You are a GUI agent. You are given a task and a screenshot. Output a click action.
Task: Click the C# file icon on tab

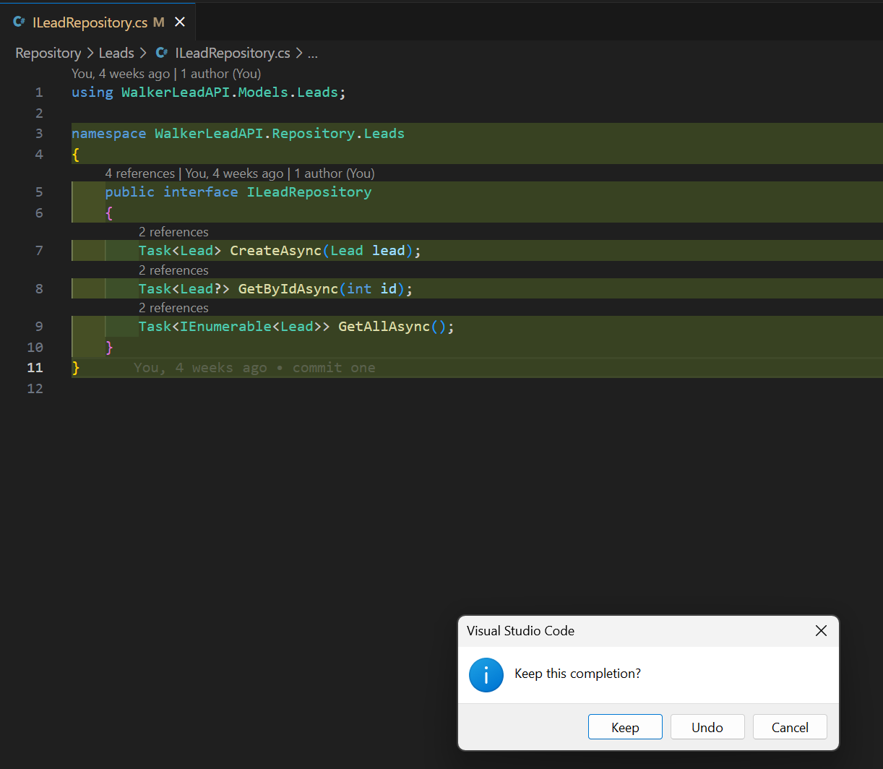(x=19, y=22)
